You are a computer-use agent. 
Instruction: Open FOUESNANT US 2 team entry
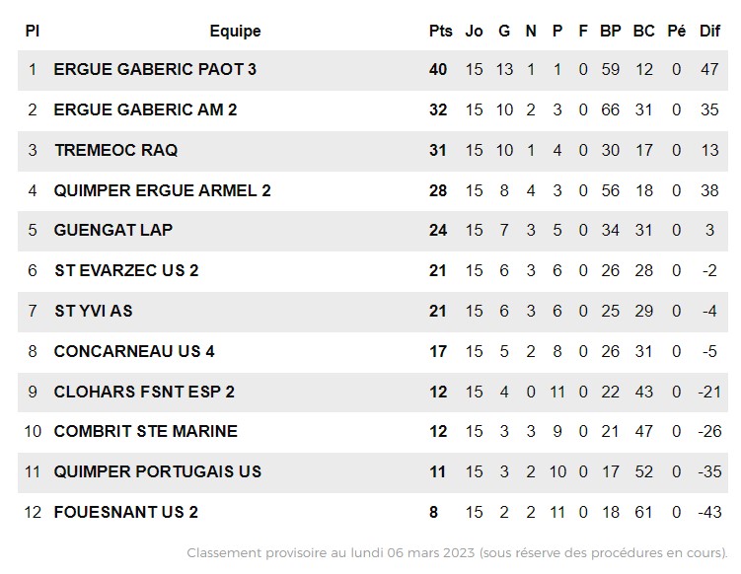click(125, 512)
